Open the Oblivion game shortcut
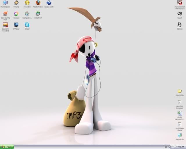Viewport: 186px width, 149px height. tap(180, 25)
